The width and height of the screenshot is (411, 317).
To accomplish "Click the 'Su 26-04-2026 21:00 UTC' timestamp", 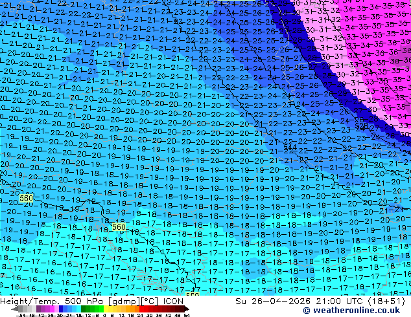I will 299,301.
